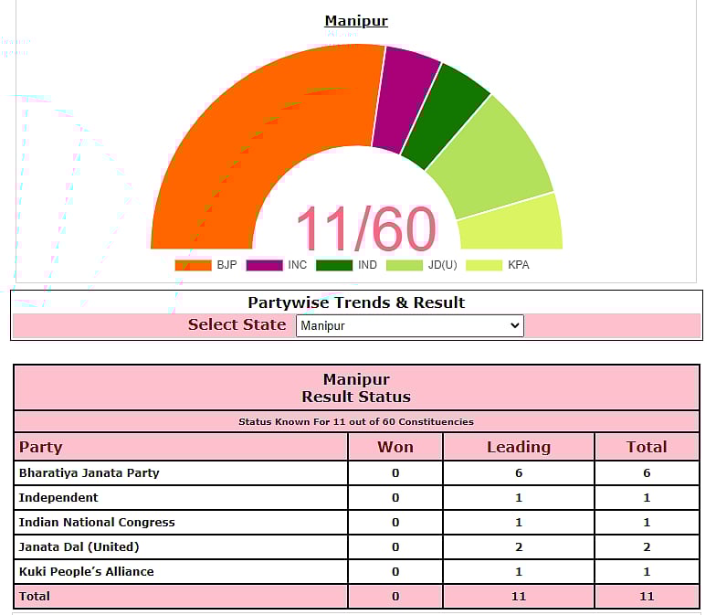Click Kuki People's Alliance party name
Viewport: 716px width, 615px height.
tap(87, 571)
